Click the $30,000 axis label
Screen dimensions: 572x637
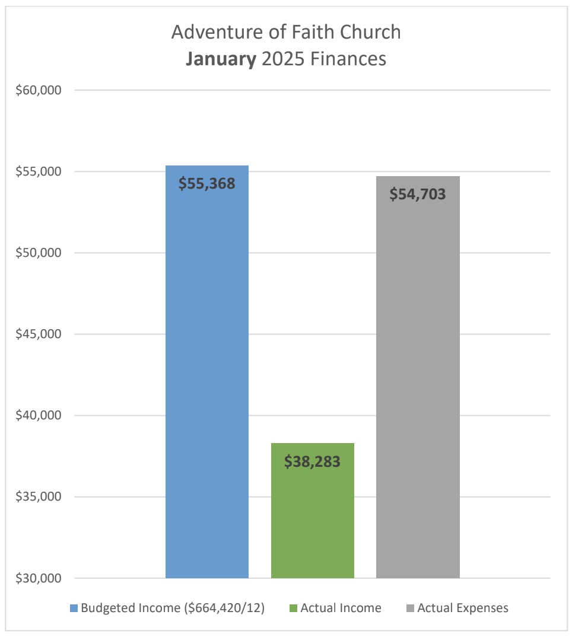pos(38,578)
